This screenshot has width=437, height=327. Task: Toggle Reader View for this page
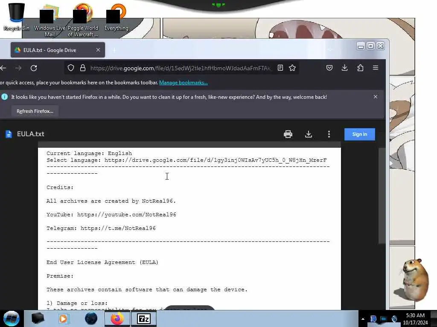(280, 68)
